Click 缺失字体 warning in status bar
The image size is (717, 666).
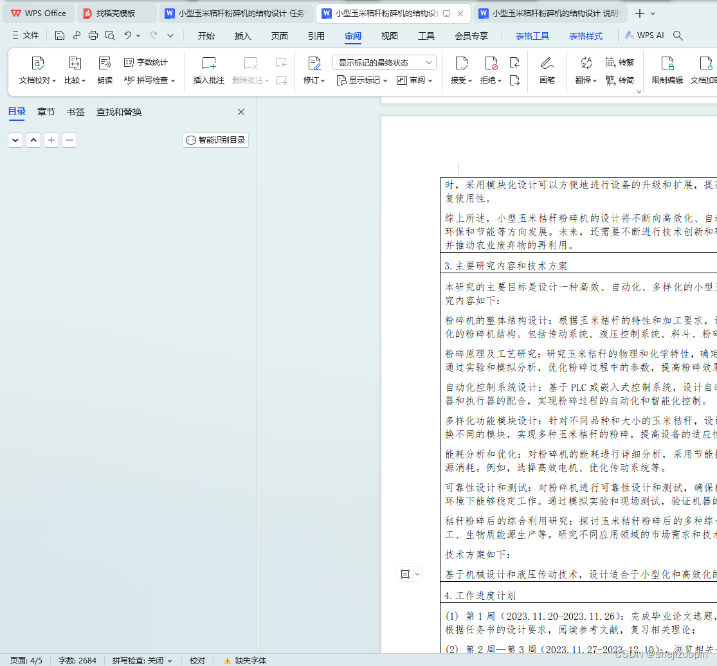pyautogui.click(x=245, y=660)
